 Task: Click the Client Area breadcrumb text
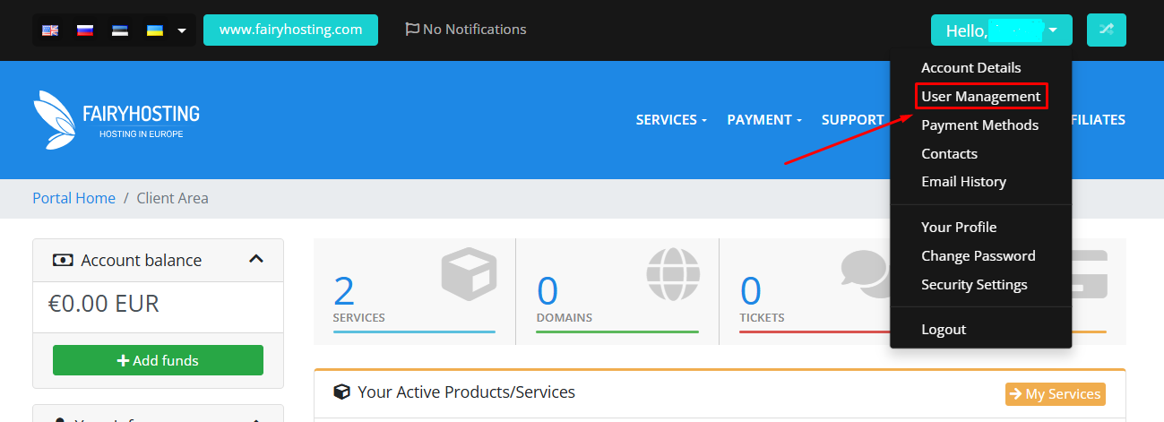173,198
